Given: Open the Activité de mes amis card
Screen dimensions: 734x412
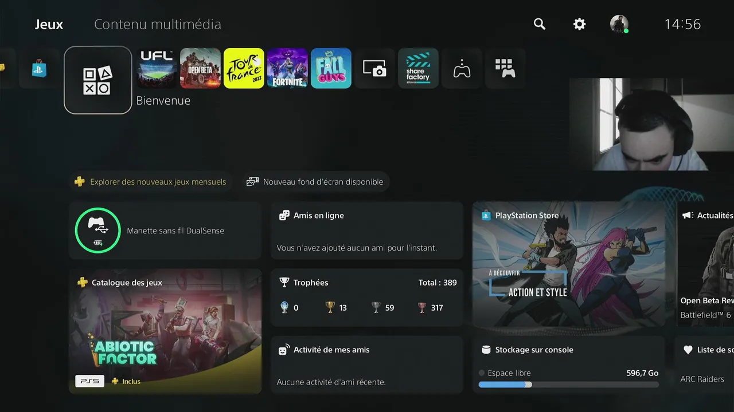Looking at the screenshot, I should click(367, 365).
